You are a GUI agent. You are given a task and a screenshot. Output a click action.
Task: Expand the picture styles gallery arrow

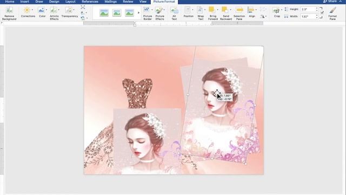[138, 13]
